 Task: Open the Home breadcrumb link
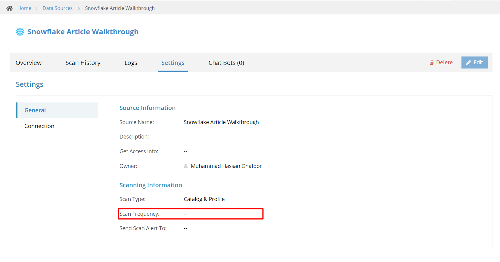coord(24,8)
